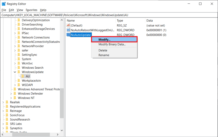Click the WSDAPI folder icon
This screenshot has height=137, width=218.
19,85
